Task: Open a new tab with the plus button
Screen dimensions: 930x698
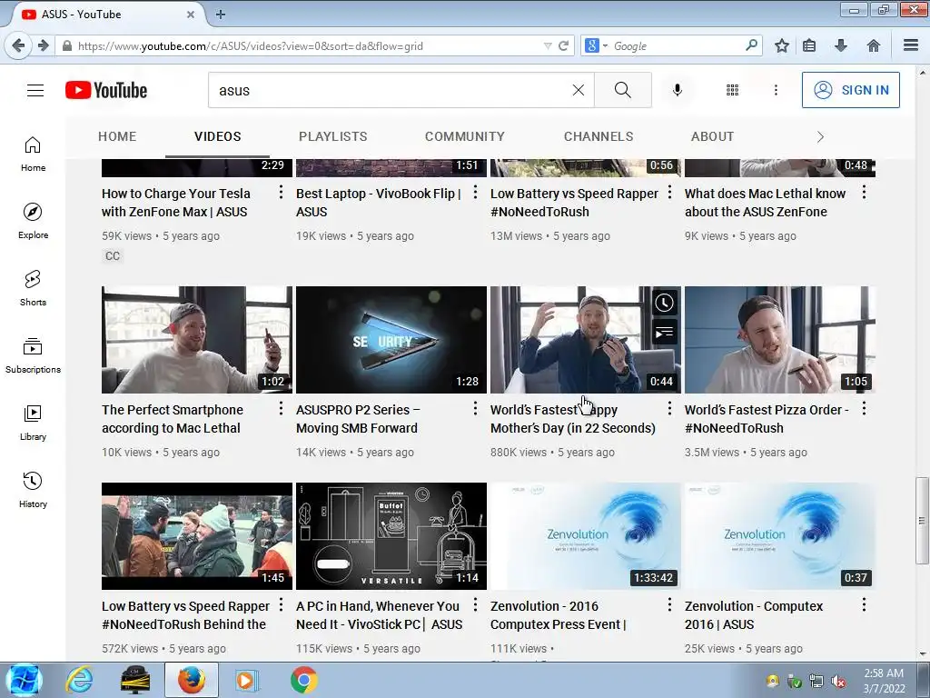Action: point(220,15)
